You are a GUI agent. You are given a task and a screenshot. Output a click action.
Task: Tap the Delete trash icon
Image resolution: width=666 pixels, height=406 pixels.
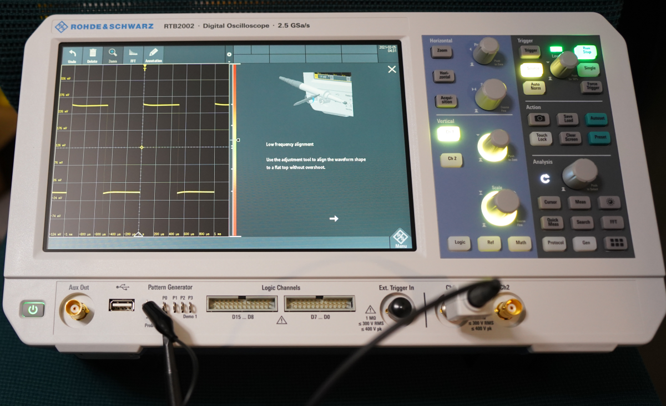click(93, 54)
